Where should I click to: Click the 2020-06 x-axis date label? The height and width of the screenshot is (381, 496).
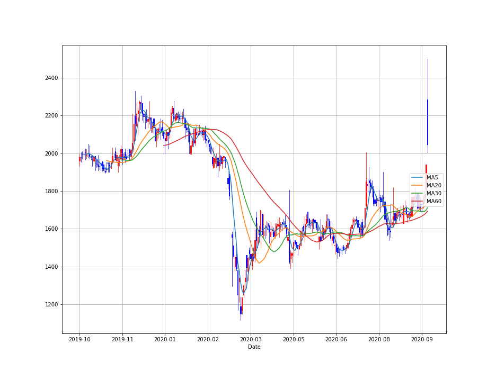(336, 339)
